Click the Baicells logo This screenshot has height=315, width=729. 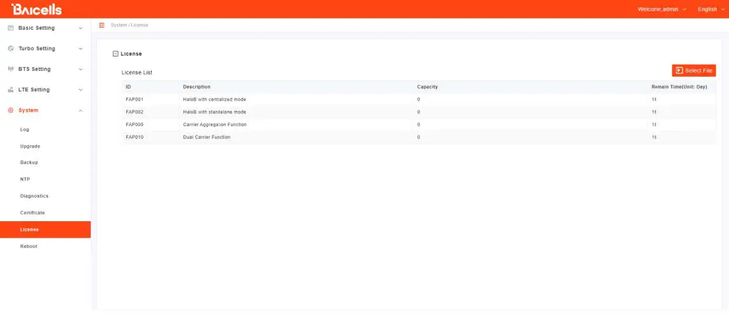[x=37, y=10]
